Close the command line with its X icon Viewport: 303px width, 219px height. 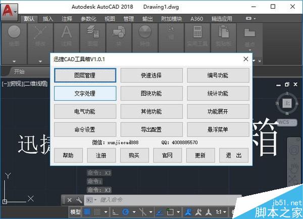coord(70,200)
